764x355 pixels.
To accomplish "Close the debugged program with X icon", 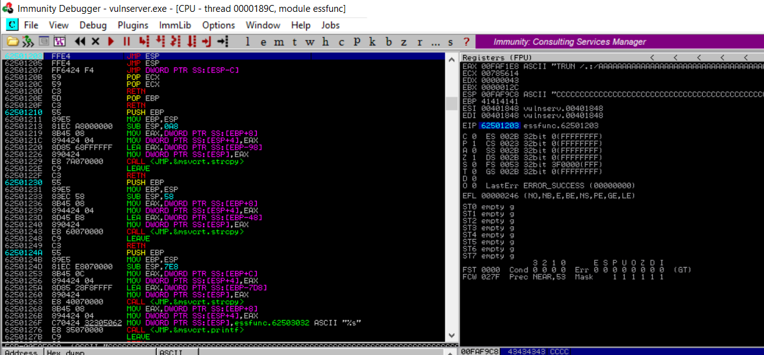I will [96, 42].
